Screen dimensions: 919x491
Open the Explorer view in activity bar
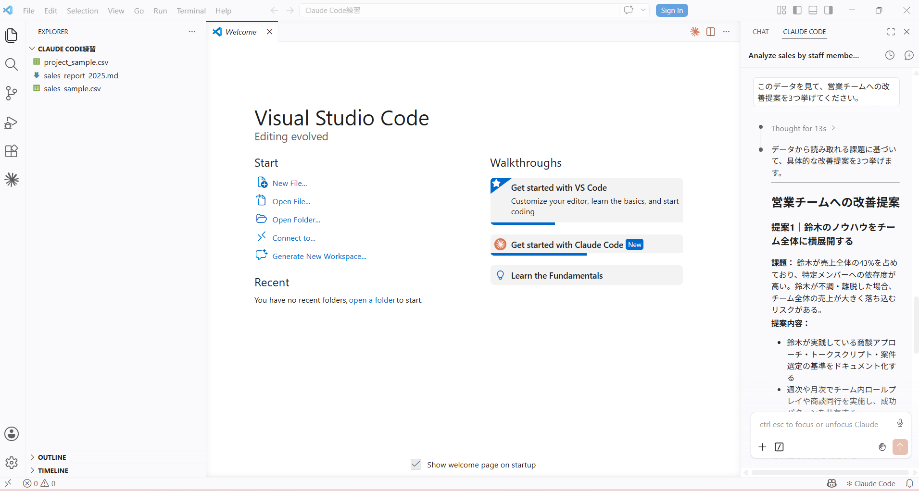click(12, 36)
